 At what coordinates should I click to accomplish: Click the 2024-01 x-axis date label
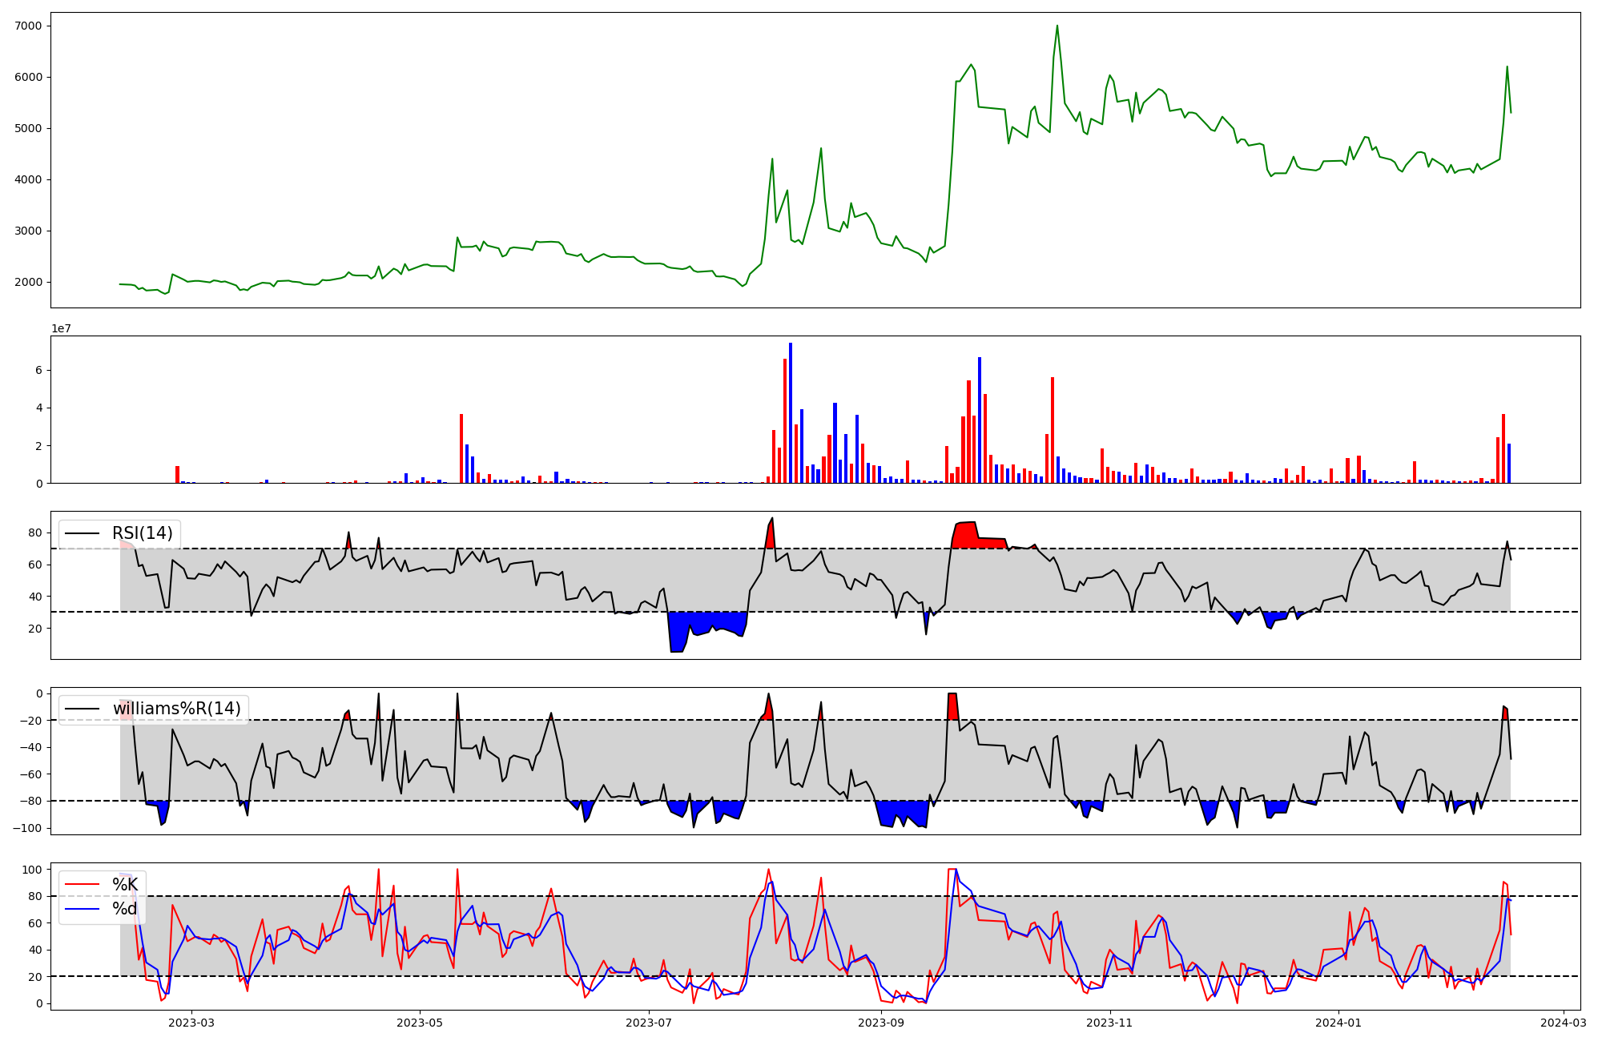[x=1338, y=1023]
